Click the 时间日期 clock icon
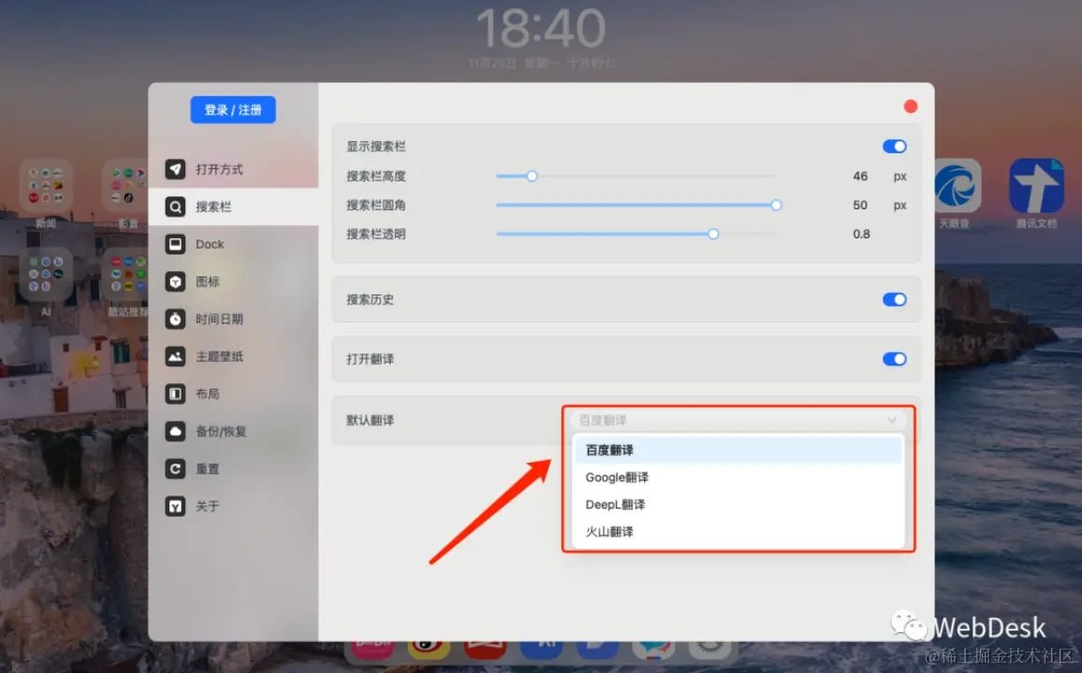 point(175,319)
